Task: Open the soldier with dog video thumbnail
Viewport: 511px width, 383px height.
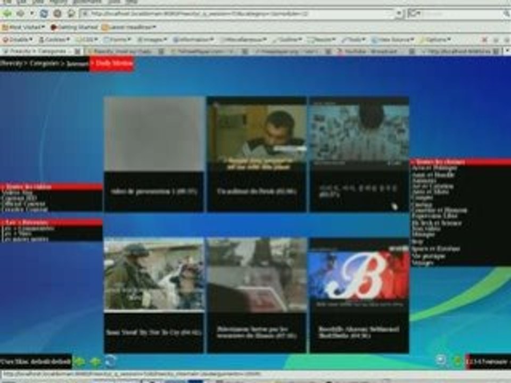Action: 154,275
